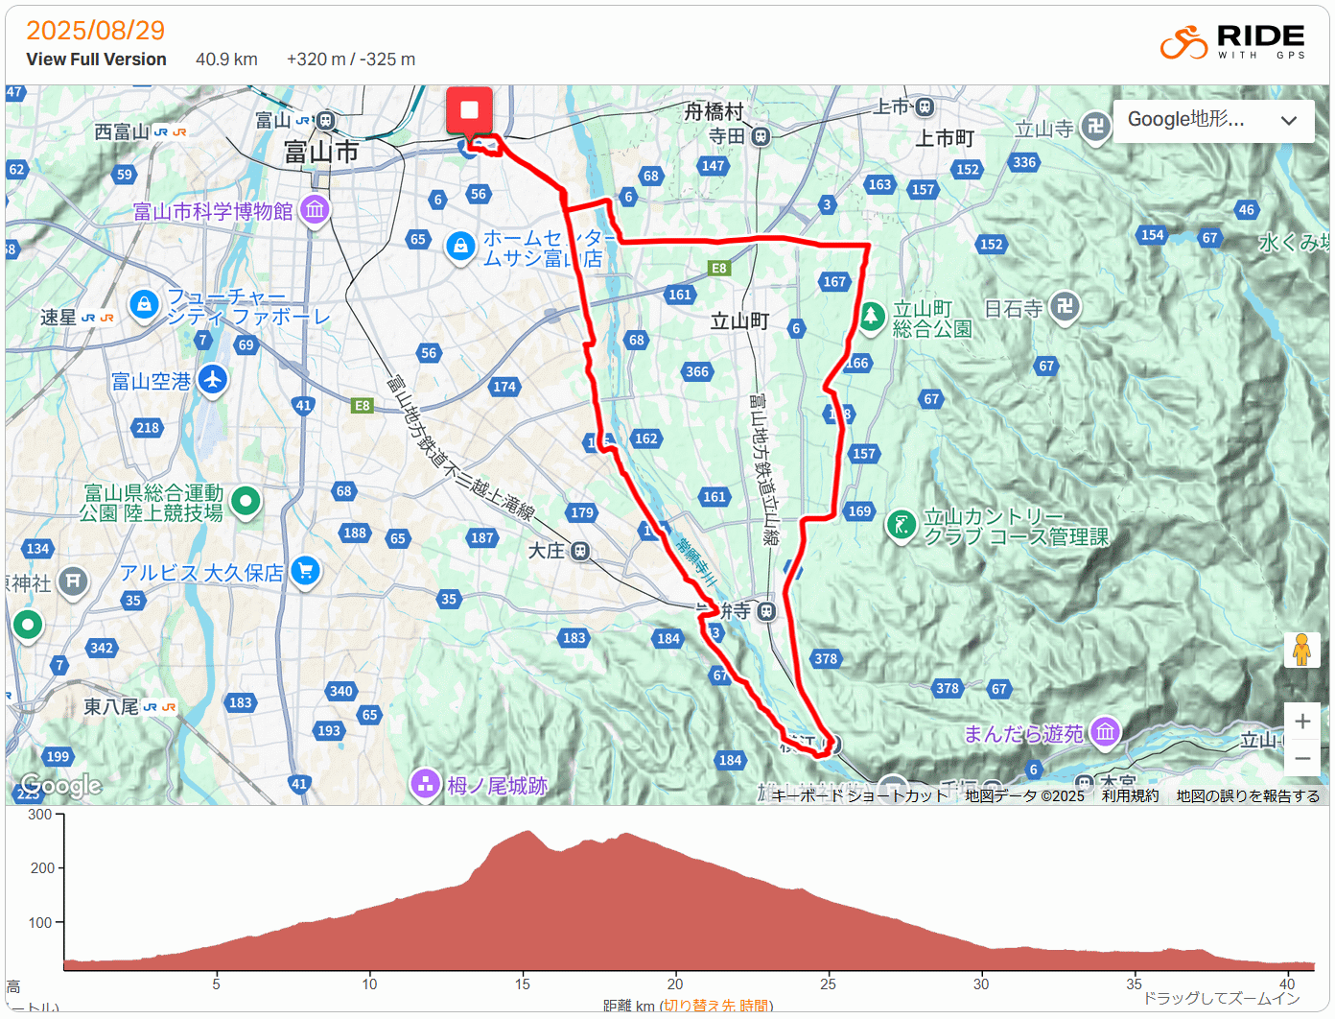Click the 2025/08/29 ride title link
Screen dimensions: 1335x1019
(x=95, y=31)
